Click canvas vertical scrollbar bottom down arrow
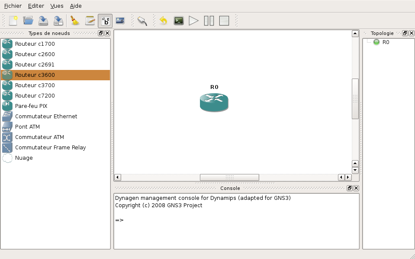The image size is (415, 259). point(355,170)
